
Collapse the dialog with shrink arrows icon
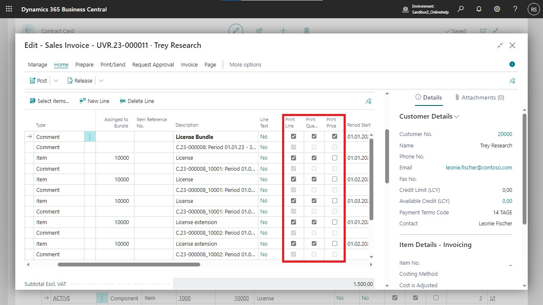[500, 45]
